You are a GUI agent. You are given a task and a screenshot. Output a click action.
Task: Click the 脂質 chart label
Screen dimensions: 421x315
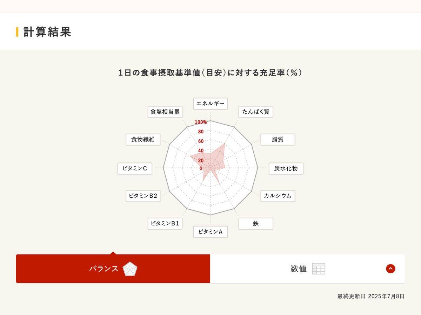coord(278,139)
